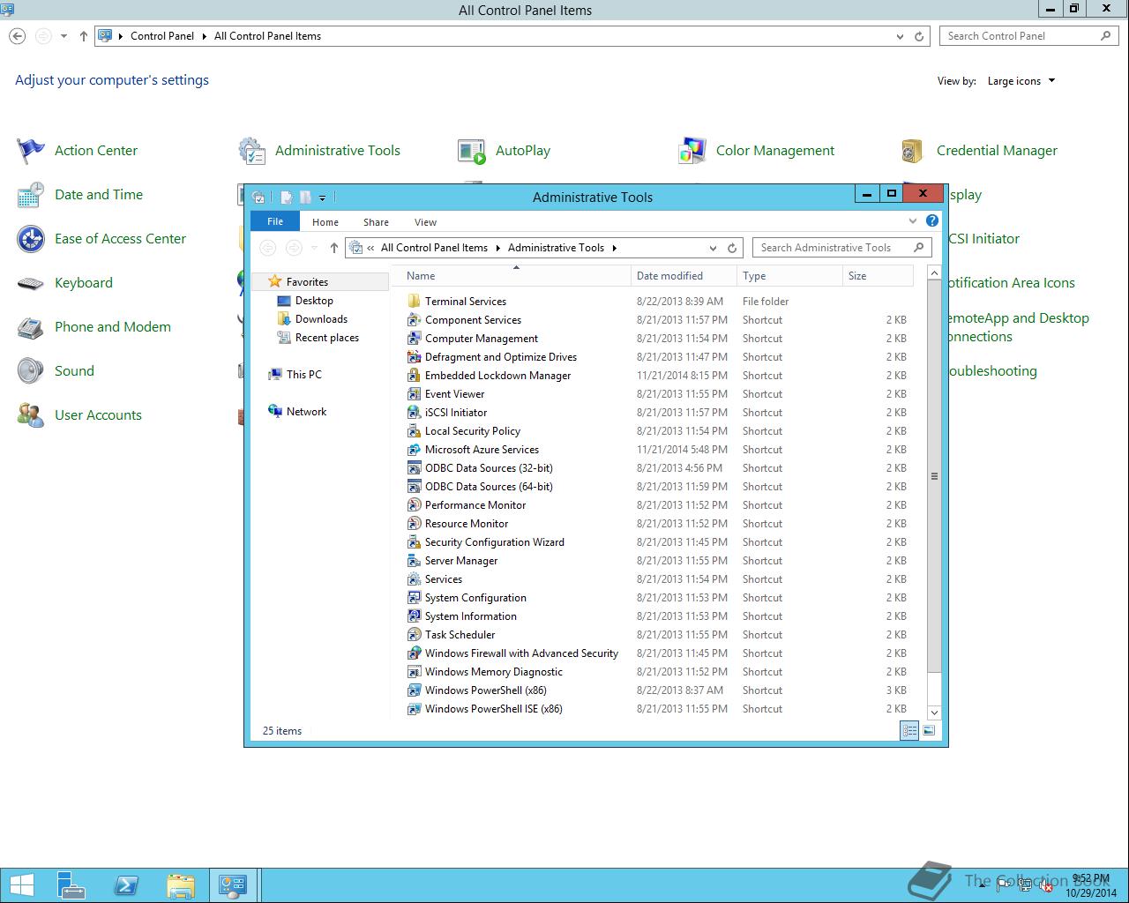Open the Credential Manager icon
Viewport: 1129px width, 903px height.
(x=913, y=151)
